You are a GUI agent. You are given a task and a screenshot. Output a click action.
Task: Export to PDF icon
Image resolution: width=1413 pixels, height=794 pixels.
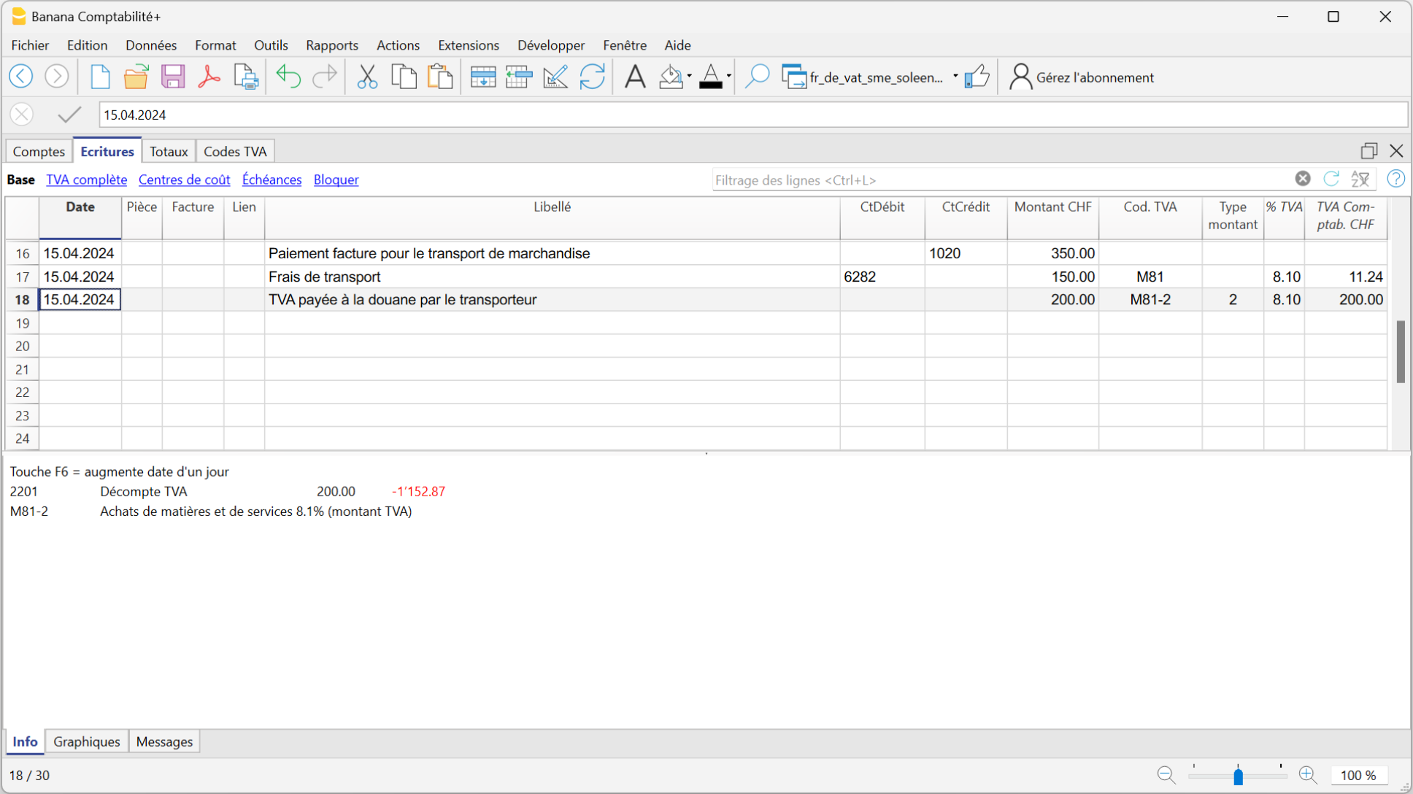209,77
